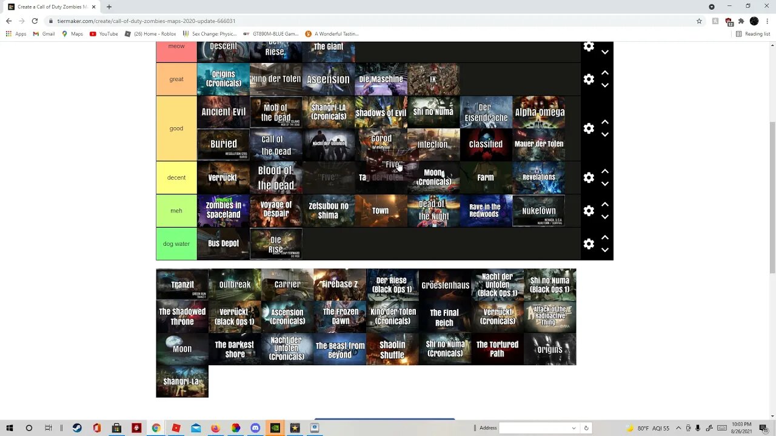
Task: Select the Create a Call of Duty tab
Action: click(x=52, y=7)
